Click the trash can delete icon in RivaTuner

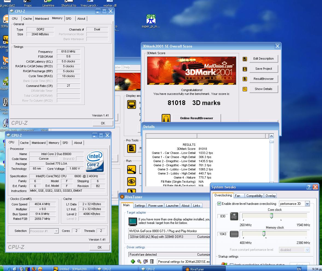point(152,261)
